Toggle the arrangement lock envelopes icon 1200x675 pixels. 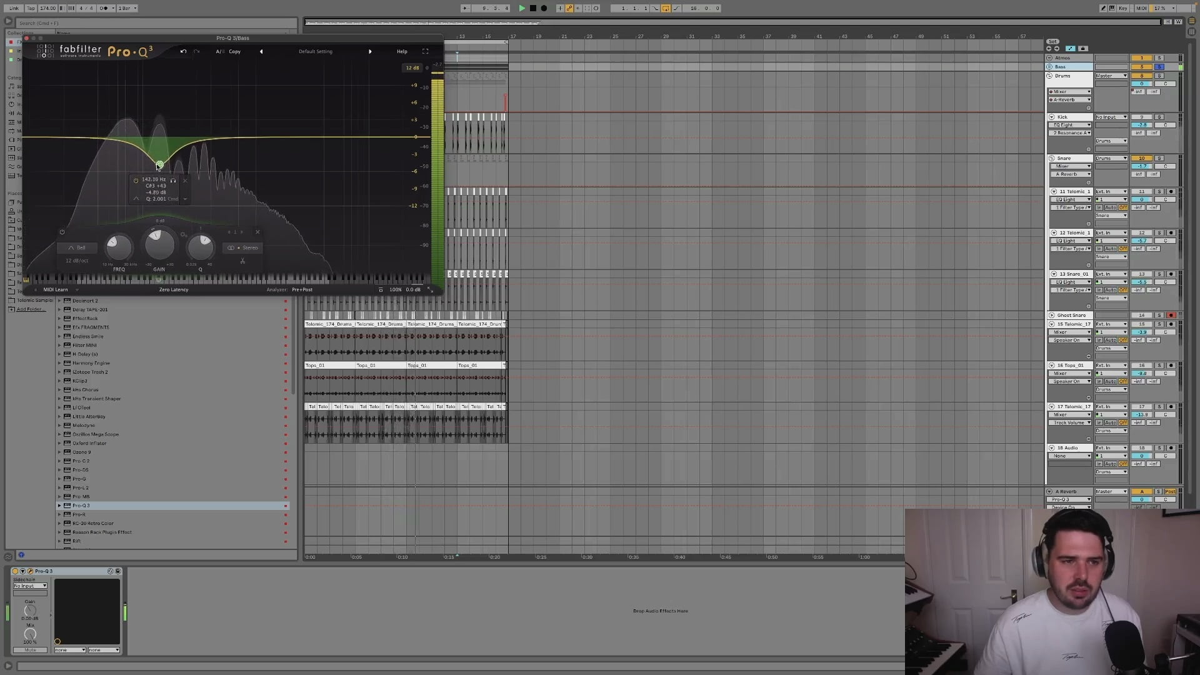point(1083,49)
